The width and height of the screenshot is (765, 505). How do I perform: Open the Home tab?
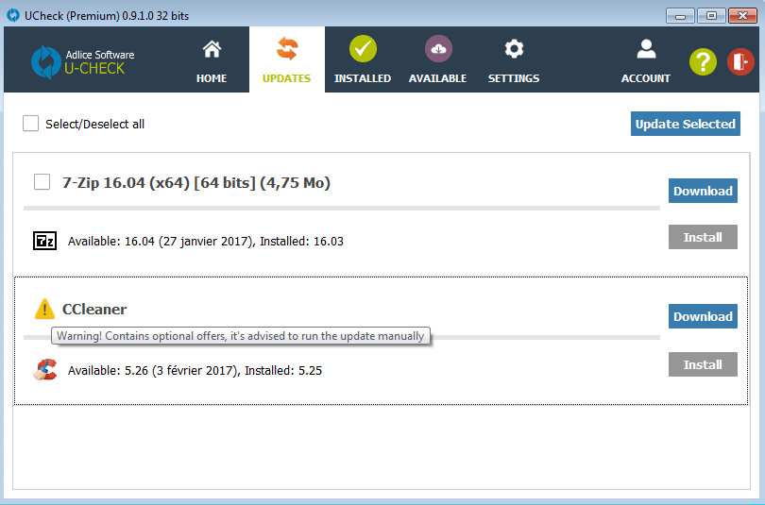pos(212,61)
